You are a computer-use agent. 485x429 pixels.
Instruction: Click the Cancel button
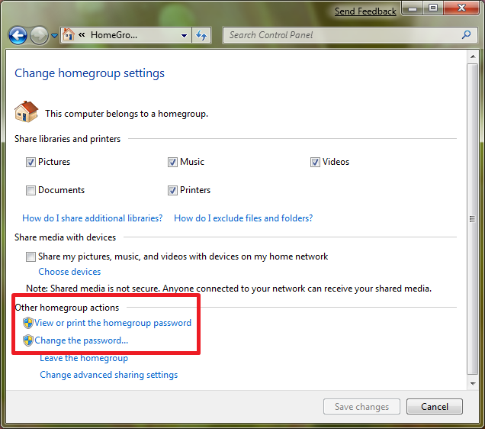434,407
